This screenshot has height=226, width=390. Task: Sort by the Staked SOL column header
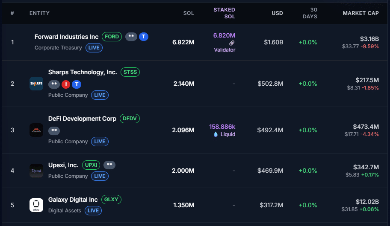click(x=224, y=13)
